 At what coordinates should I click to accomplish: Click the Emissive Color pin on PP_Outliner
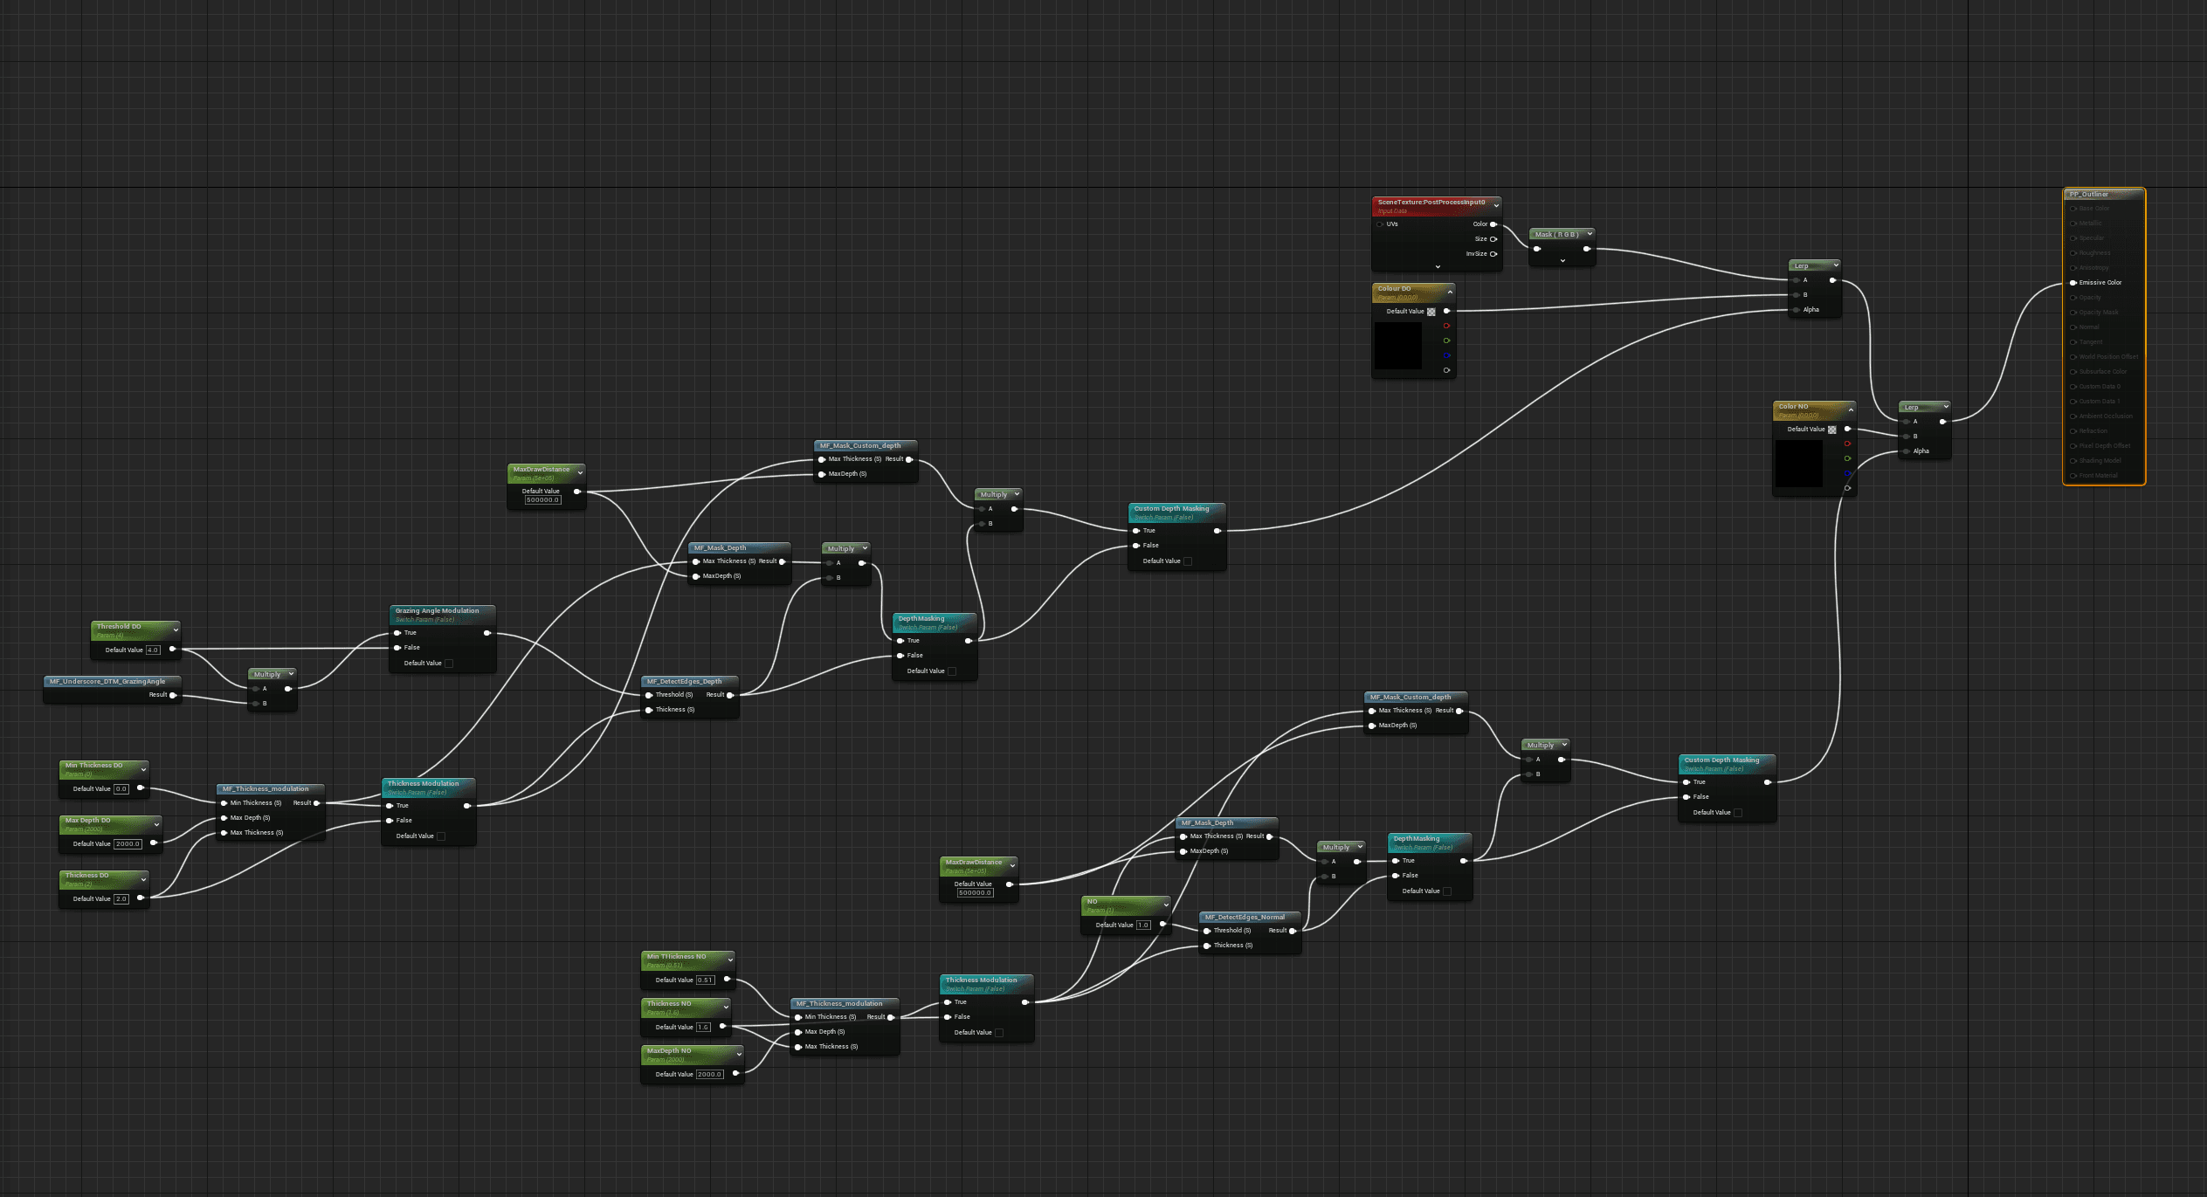point(2073,283)
